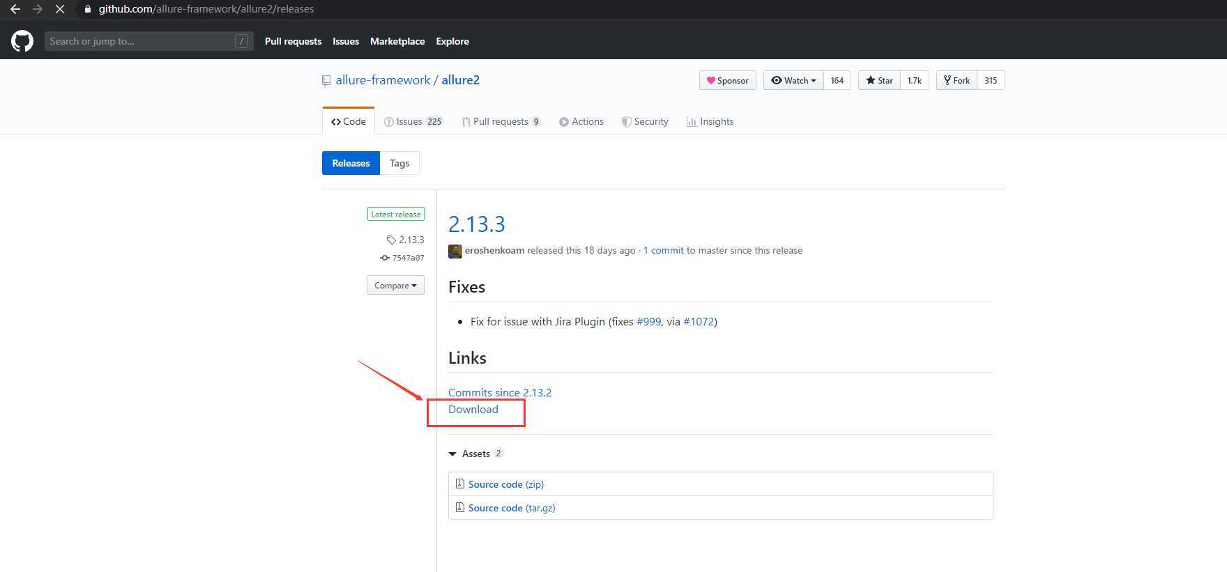Image resolution: width=1227 pixels, height=572 pixels.
Task: Switch to Issues tab
Action: point(413,121)
